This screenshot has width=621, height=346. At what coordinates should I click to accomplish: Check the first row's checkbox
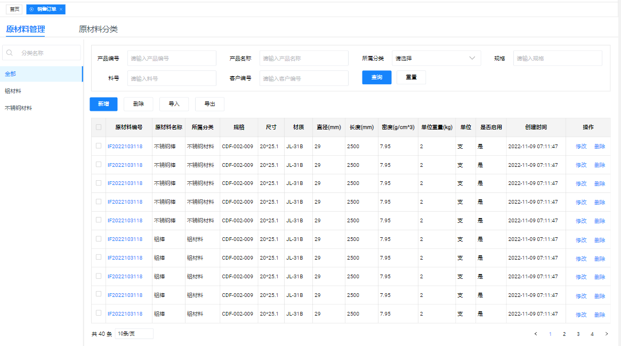pyautogui.click(x=99, y=146)
